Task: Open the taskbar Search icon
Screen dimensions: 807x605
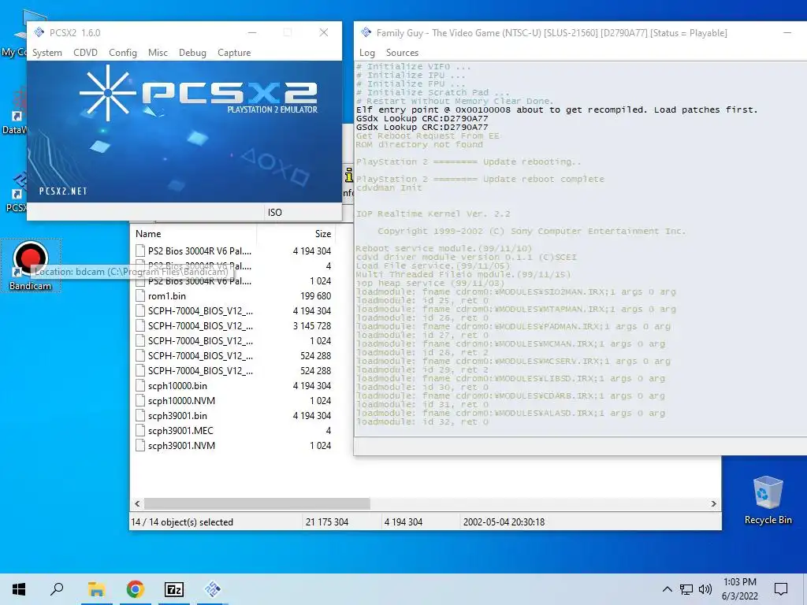Action: (57, 589)
